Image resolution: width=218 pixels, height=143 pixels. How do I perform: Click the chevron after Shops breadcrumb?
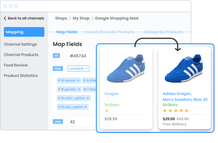click(70, 18)
